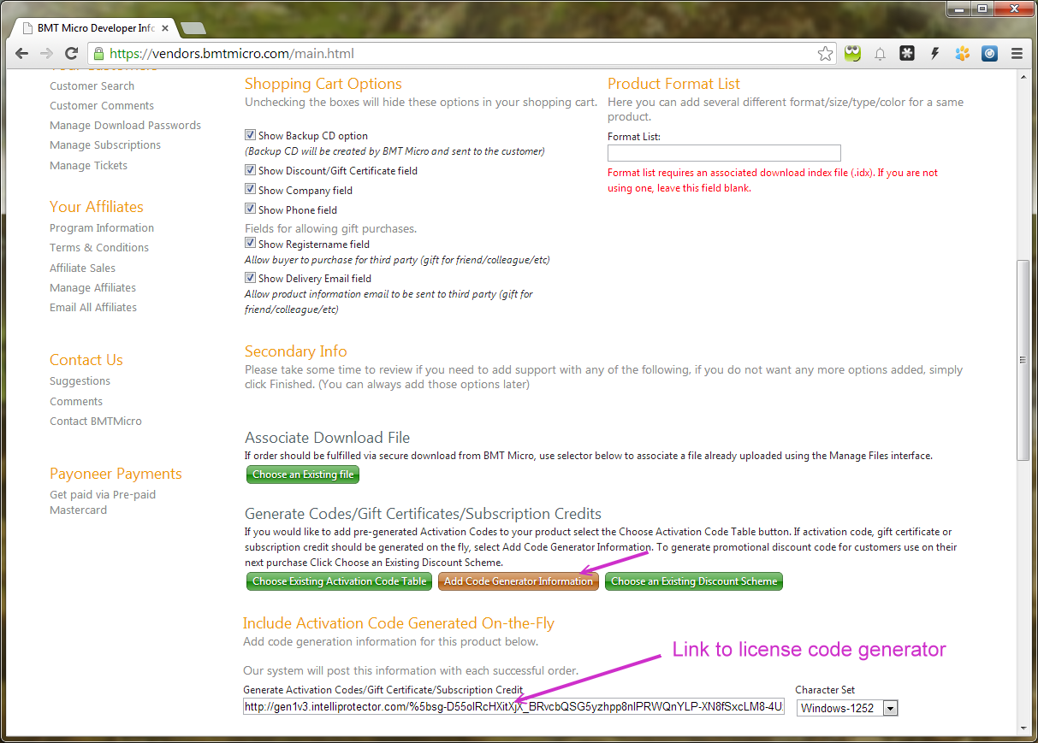Click the Payoneer Payments heading
This screenshot has height=743, width=1038.
tap(116, 474)
